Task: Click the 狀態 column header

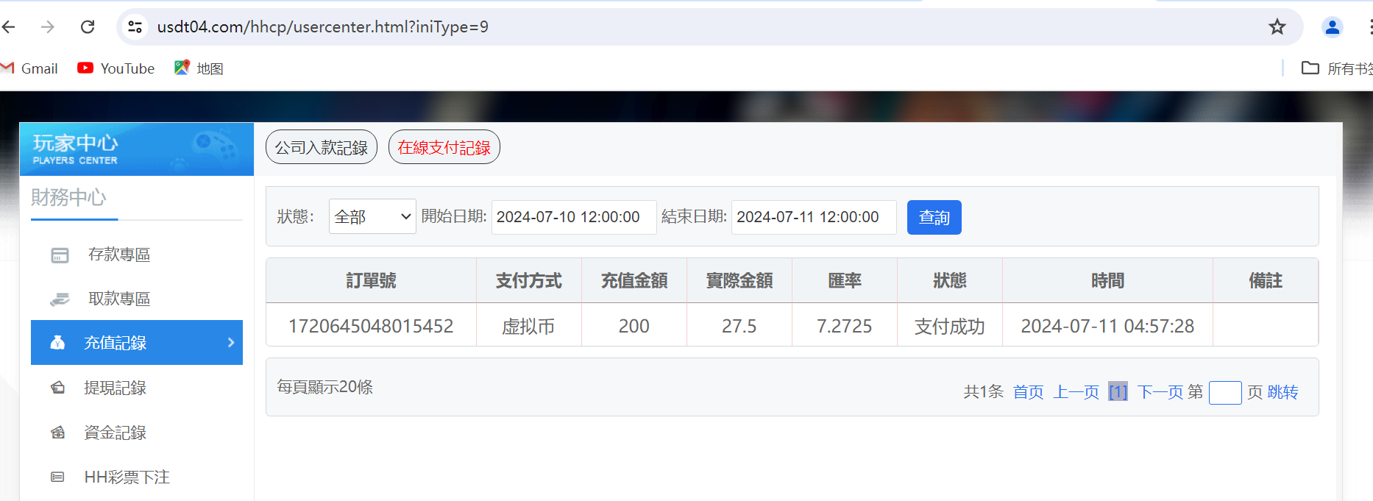Action: 950,280
